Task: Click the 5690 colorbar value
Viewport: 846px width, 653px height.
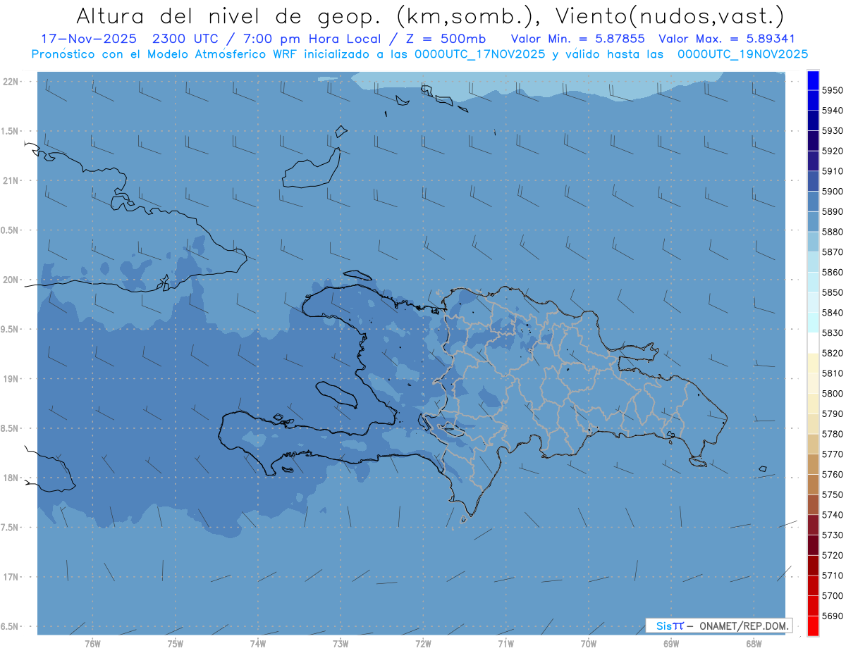Action: (x=833, y=616)
